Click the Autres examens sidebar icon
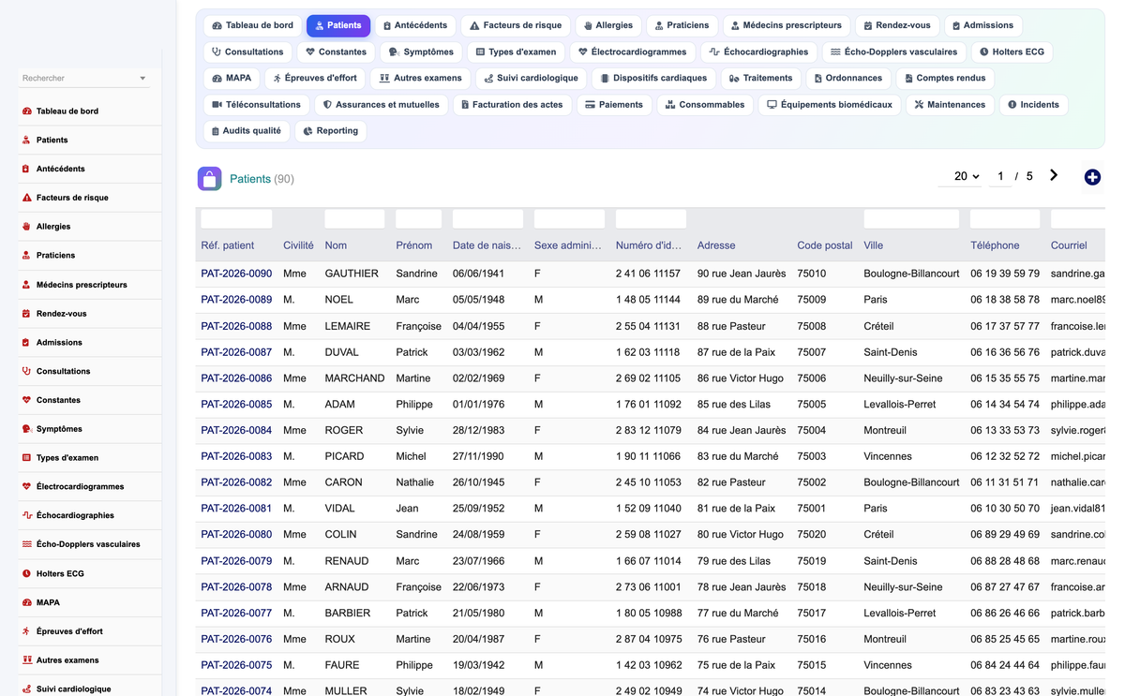Viewport: 1125px width, 696px height. [x=26, y=660]
